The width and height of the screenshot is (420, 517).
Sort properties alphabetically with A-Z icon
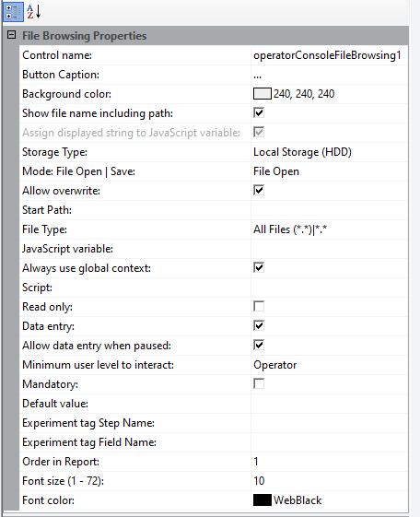click(x=34, y=12)
